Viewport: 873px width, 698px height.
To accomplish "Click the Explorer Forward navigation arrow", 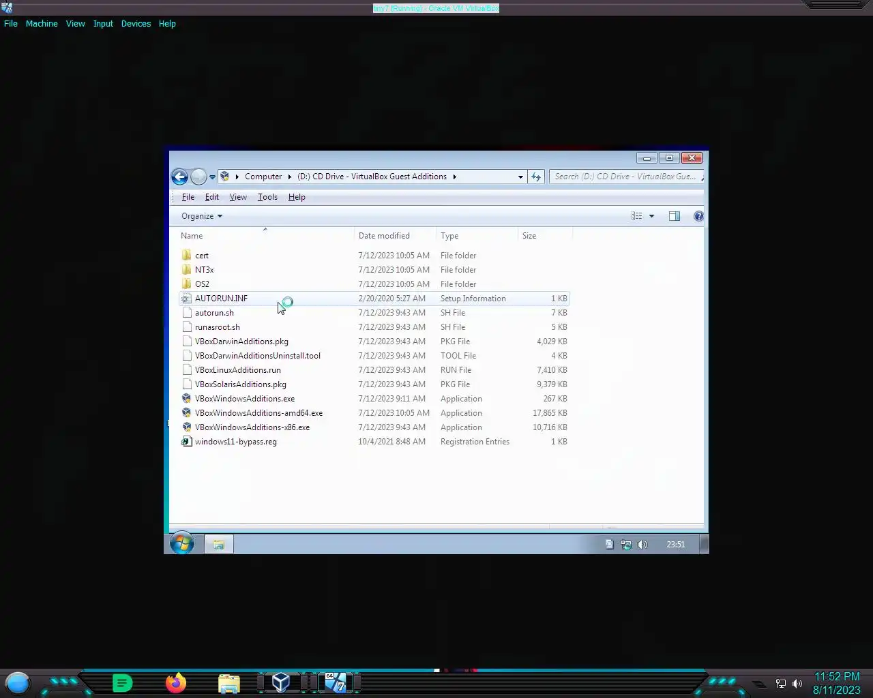I will (x=198, y=177).
